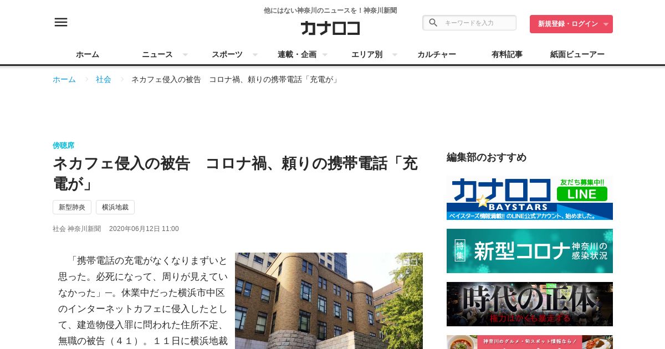Click the 社会 神奈川新聞 byline text

[77, 229]
